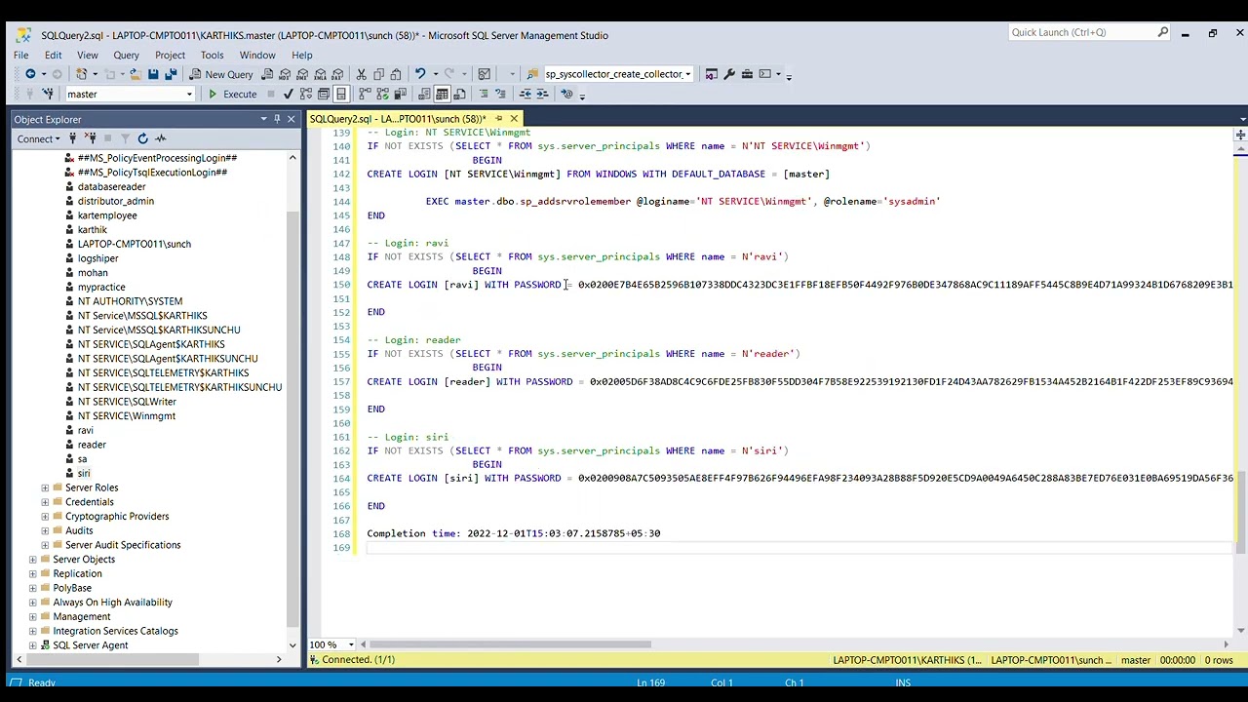This screenshot has width=1248, height=702.
Task: Select the NT SERVICE\Winmgmt login
Action: (x=127, y=415)
